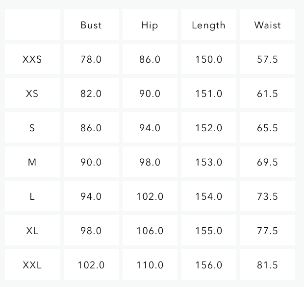Select the XXL length value 156.0
The width and height of the screenshot is (304, 287).
(208, 265)
